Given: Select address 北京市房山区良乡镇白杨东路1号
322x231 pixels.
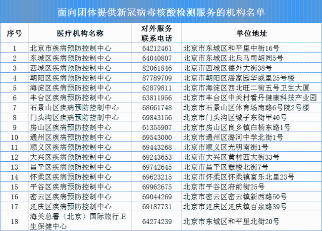Looking at the screenshot, I should point(237,128).
